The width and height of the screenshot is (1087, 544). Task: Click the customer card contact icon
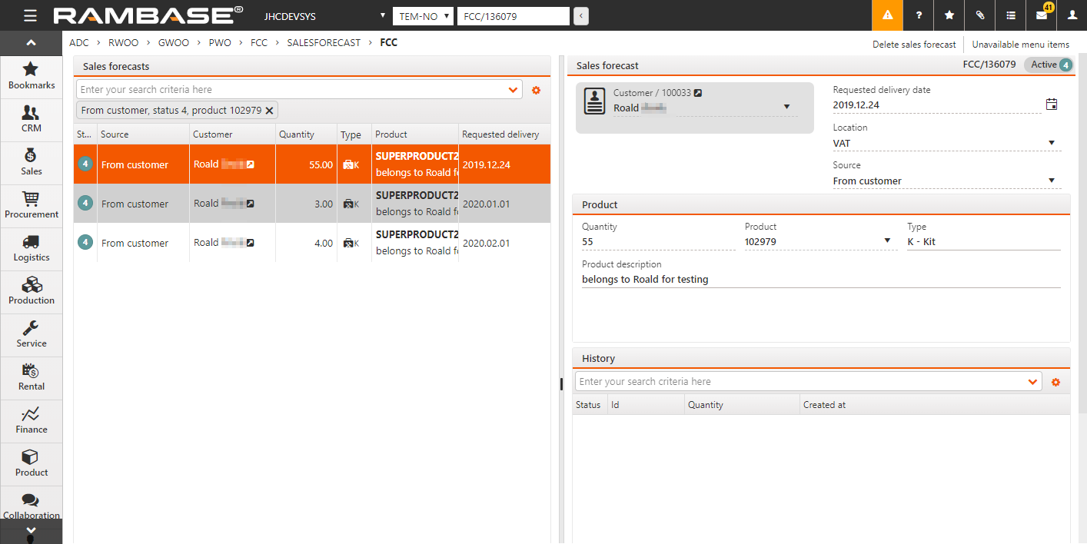pyautogui.click(x=595, y=101)
